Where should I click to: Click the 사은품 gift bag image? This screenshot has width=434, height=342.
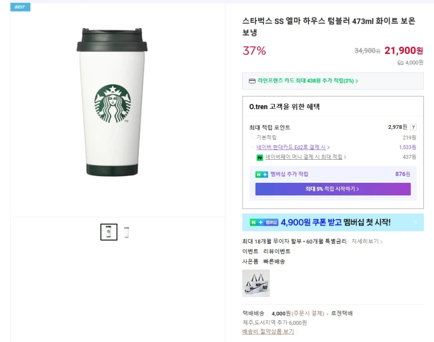[x=256, y=283]
